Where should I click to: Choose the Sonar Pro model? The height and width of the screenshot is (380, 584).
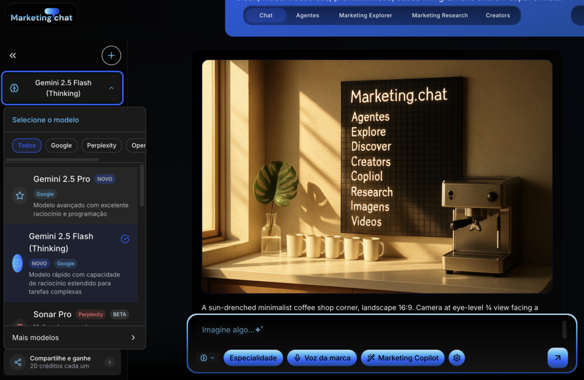(x=71, y=315)
